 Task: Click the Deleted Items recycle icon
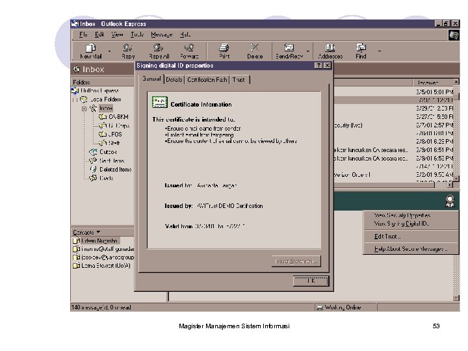tap(93, 169)
